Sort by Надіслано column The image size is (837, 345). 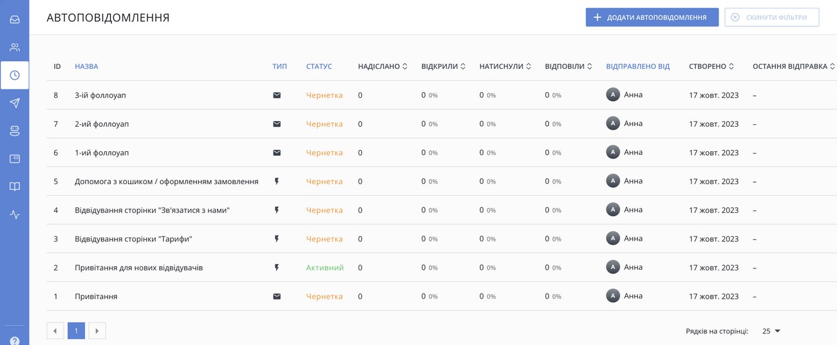(382, 66)
